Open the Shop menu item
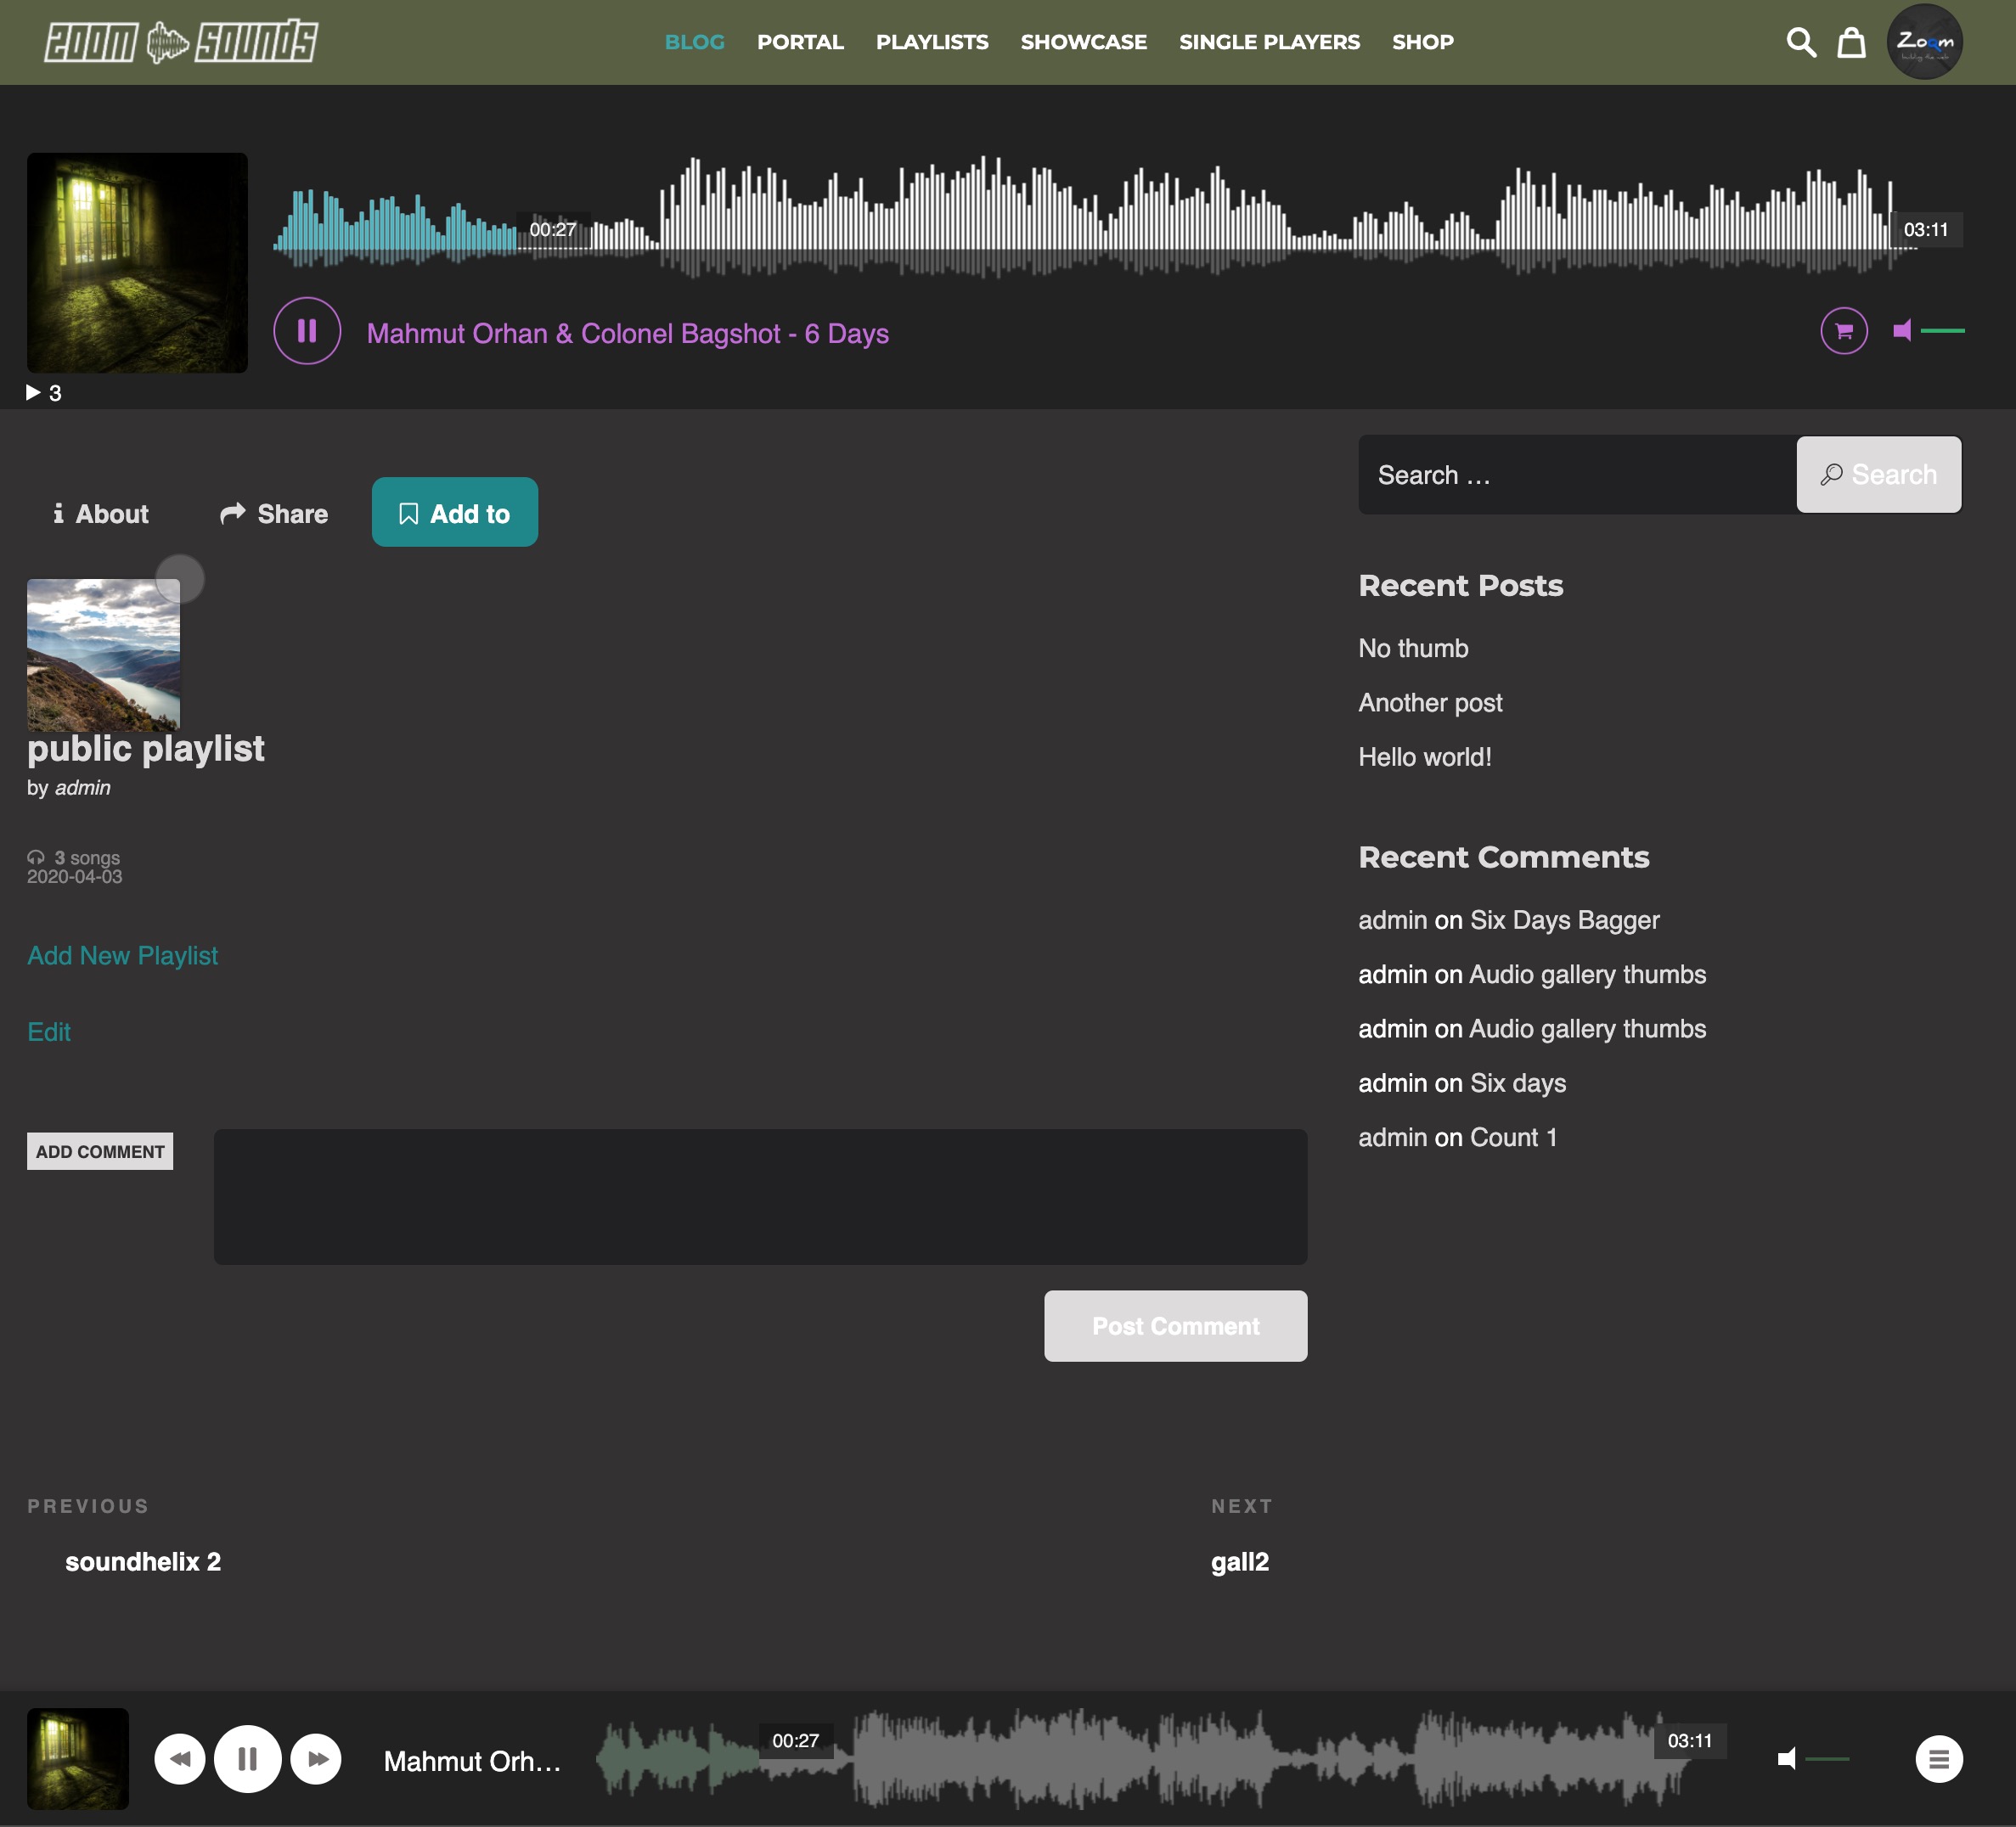The image size is (2016, 1827). tap(1422, 42)
